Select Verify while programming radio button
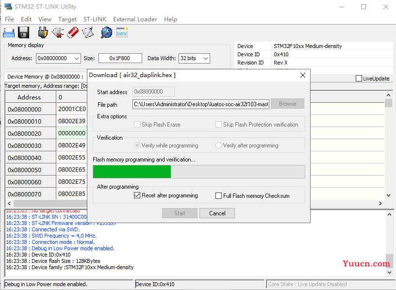 point(137,145)
